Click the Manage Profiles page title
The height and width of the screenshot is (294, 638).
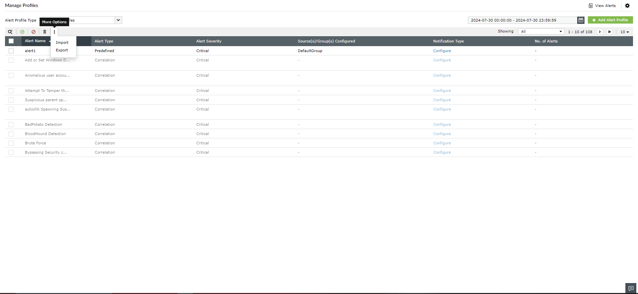pyautogui.click(x=22, y=5)
